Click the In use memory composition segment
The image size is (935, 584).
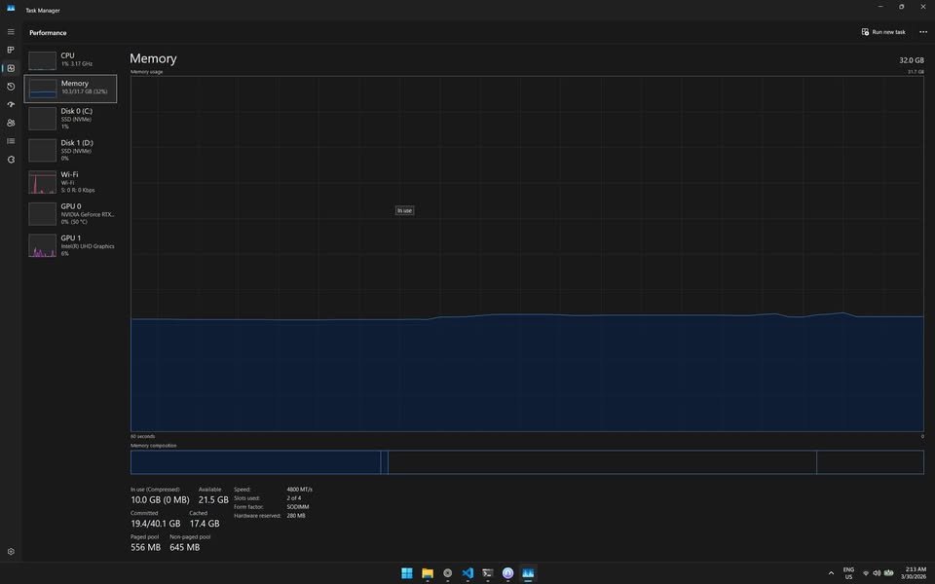tap(253, 461)
